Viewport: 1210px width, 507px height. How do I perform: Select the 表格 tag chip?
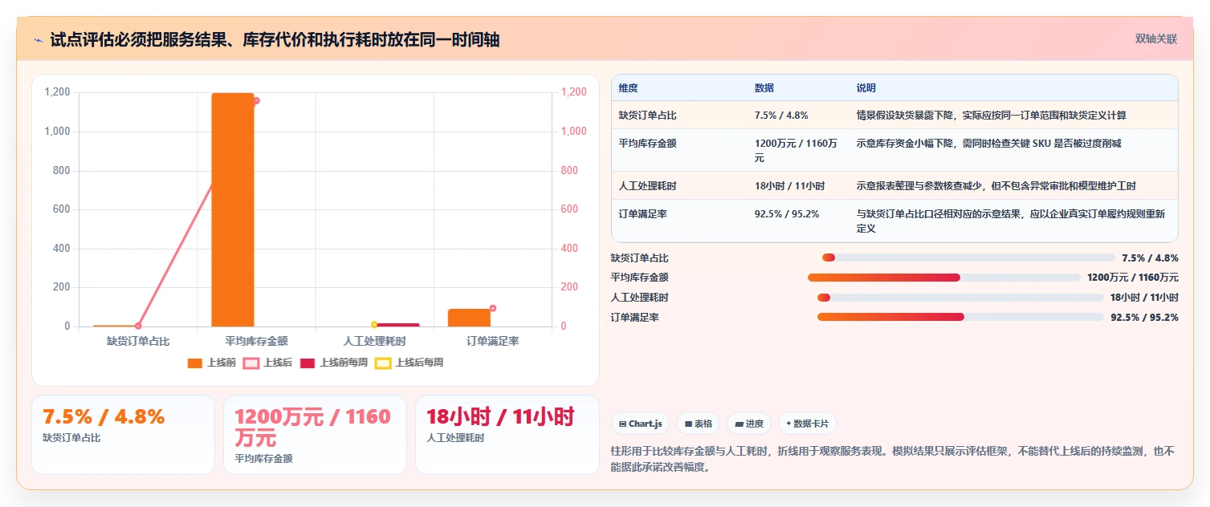coord(698,424)
